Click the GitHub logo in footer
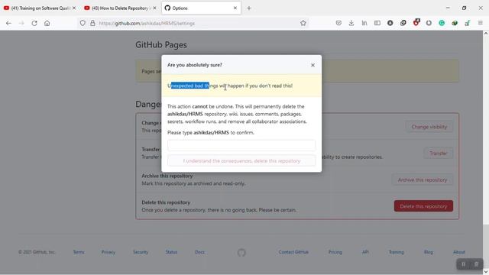 tap(241, 252)
